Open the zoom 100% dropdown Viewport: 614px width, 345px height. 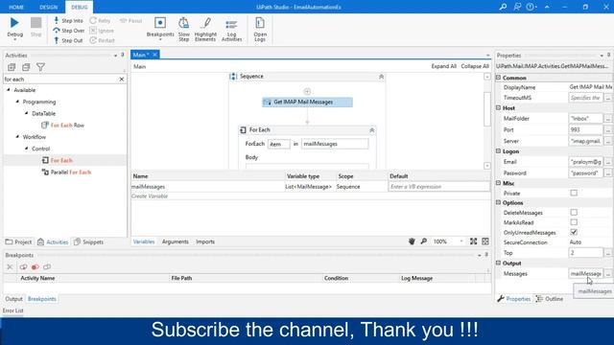pos(461,241)
